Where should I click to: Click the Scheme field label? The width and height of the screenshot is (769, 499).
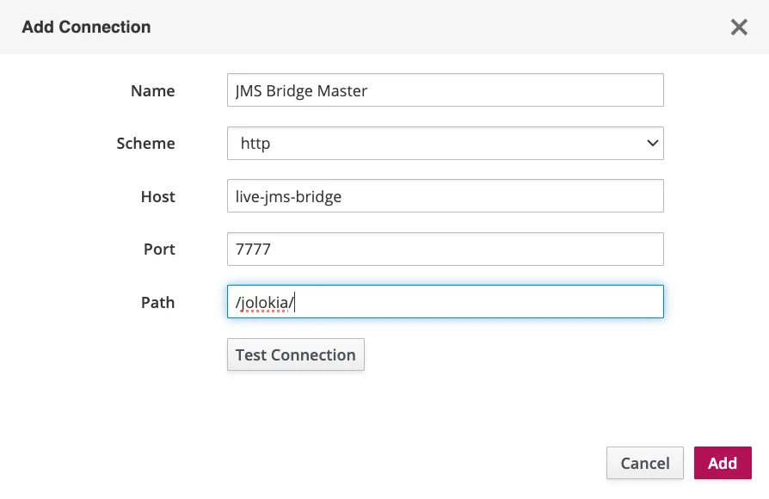(145, 144)
